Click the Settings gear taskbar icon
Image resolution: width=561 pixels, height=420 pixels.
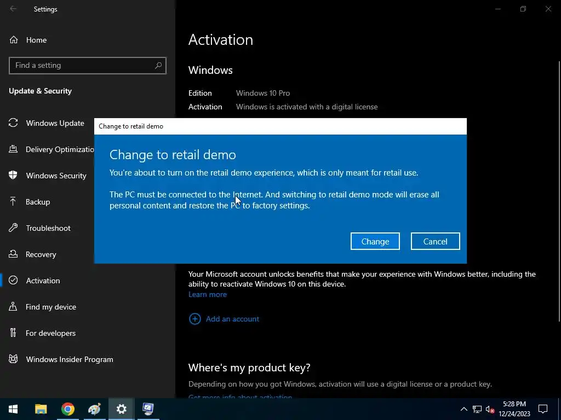pyautogui.click(x=121, y=409)
